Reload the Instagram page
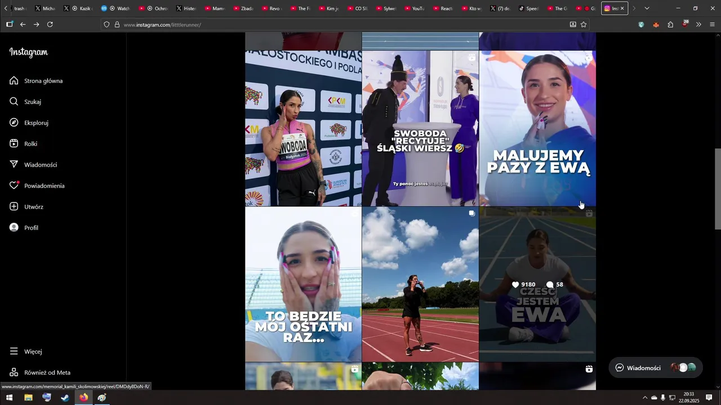Image resolution: width=721 pixels, height=405 pixels. pyautogui.click(x=50, y=25)
